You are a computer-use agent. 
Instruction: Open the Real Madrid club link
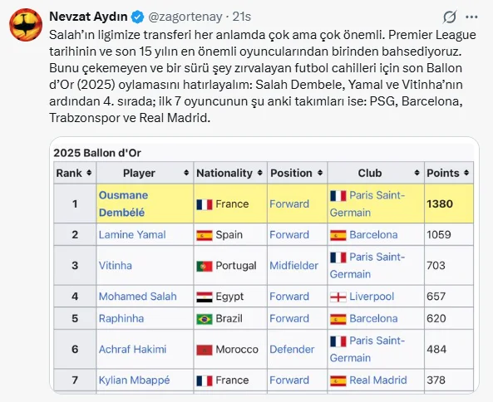(378, 380)
